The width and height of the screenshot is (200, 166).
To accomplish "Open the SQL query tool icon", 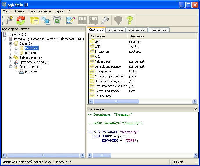I will pyautogui.click(x=71, y=20).
